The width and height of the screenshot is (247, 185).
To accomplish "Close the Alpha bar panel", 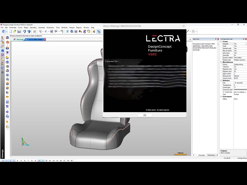I will [x=218, y=39].
